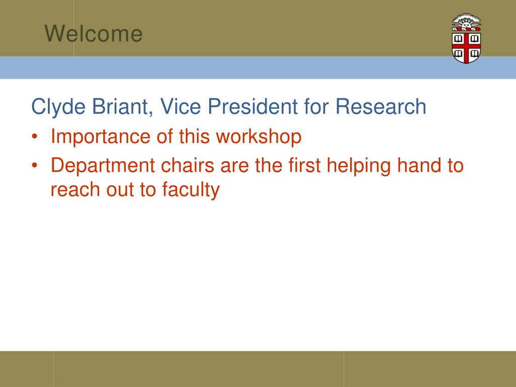Click the upper-left open book in shield

tap(458, 39)
